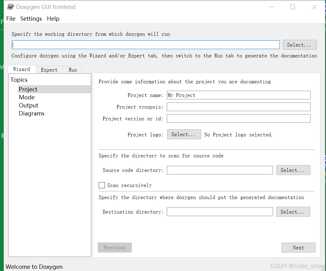Image resolution: width=326 pixels, height=271 pixels.
Task: Focus the Project version or id field
Action: [238, 119]
